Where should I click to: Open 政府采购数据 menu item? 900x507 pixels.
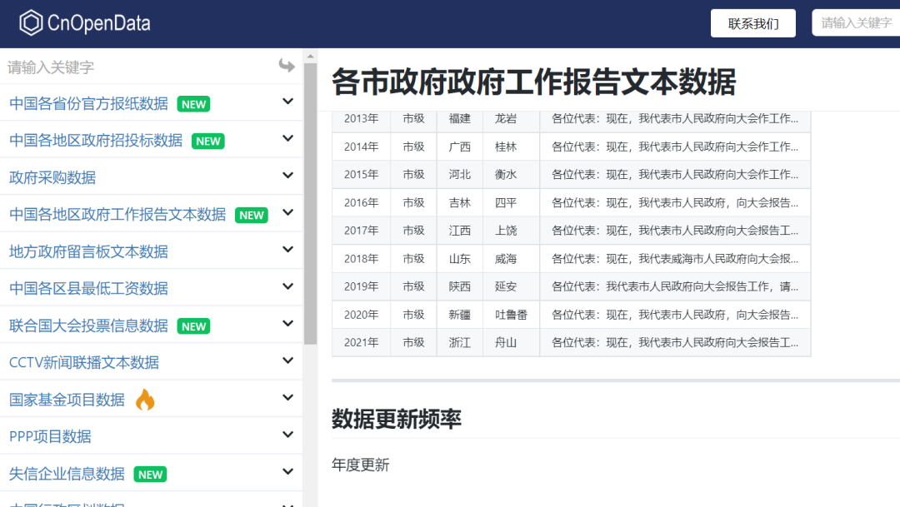[x=52, y=178]
